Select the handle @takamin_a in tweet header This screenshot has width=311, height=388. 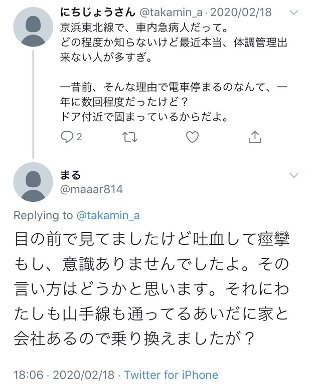pos(171,12)
